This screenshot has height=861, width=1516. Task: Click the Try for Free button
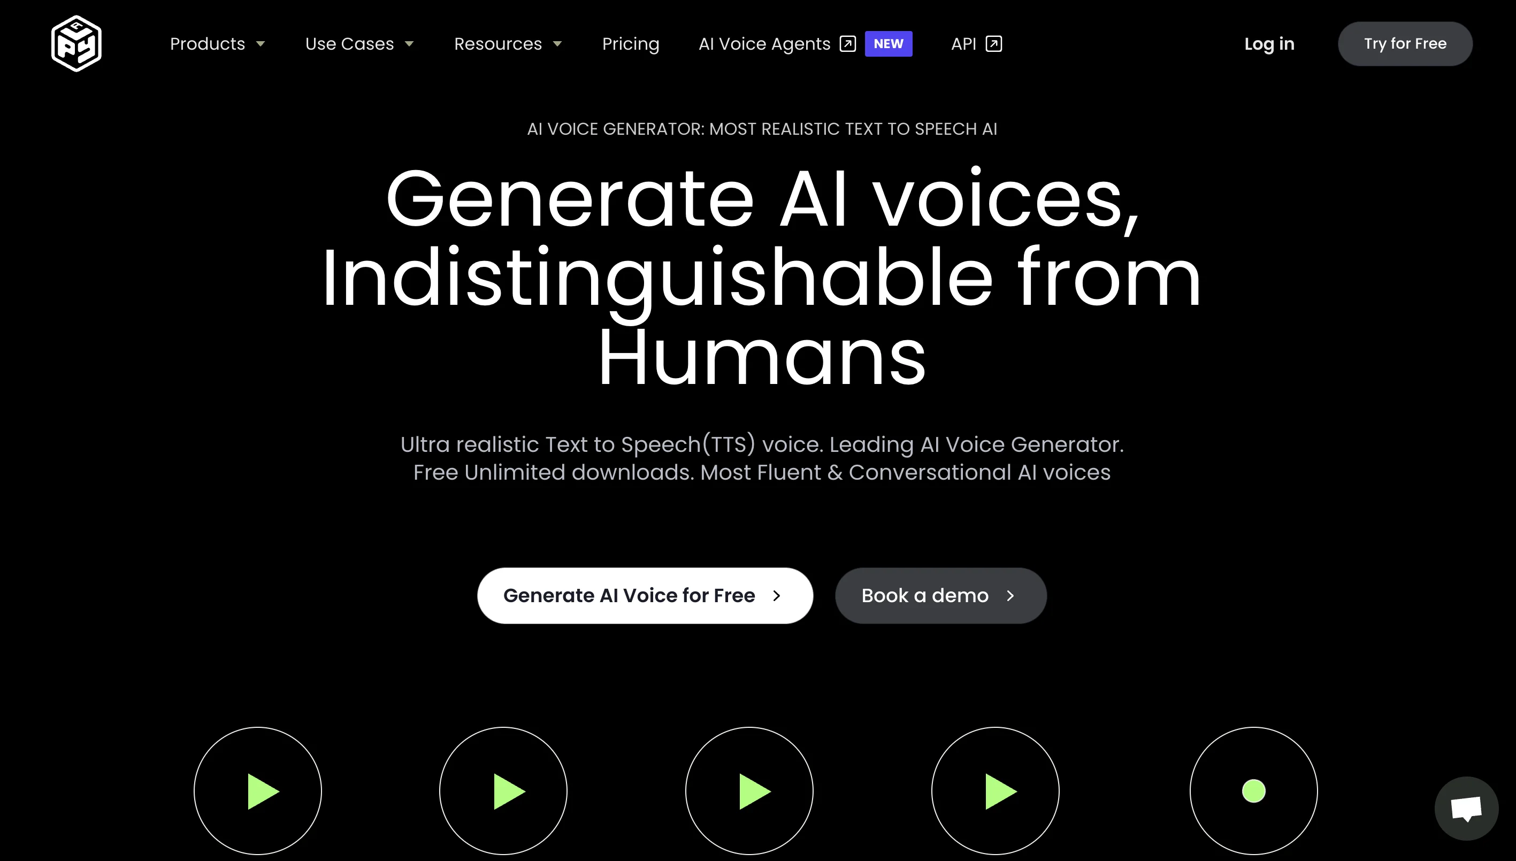click(x=1406, y=44)
